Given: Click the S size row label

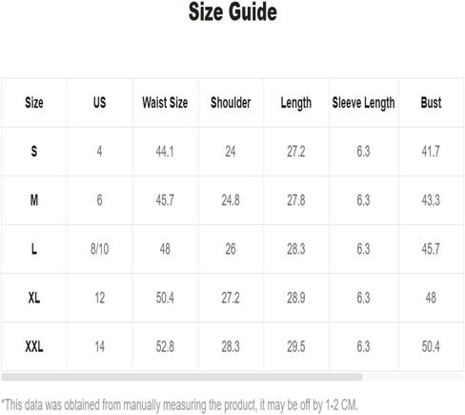Looking at the screenshot, I should click(x=34, y=152).
